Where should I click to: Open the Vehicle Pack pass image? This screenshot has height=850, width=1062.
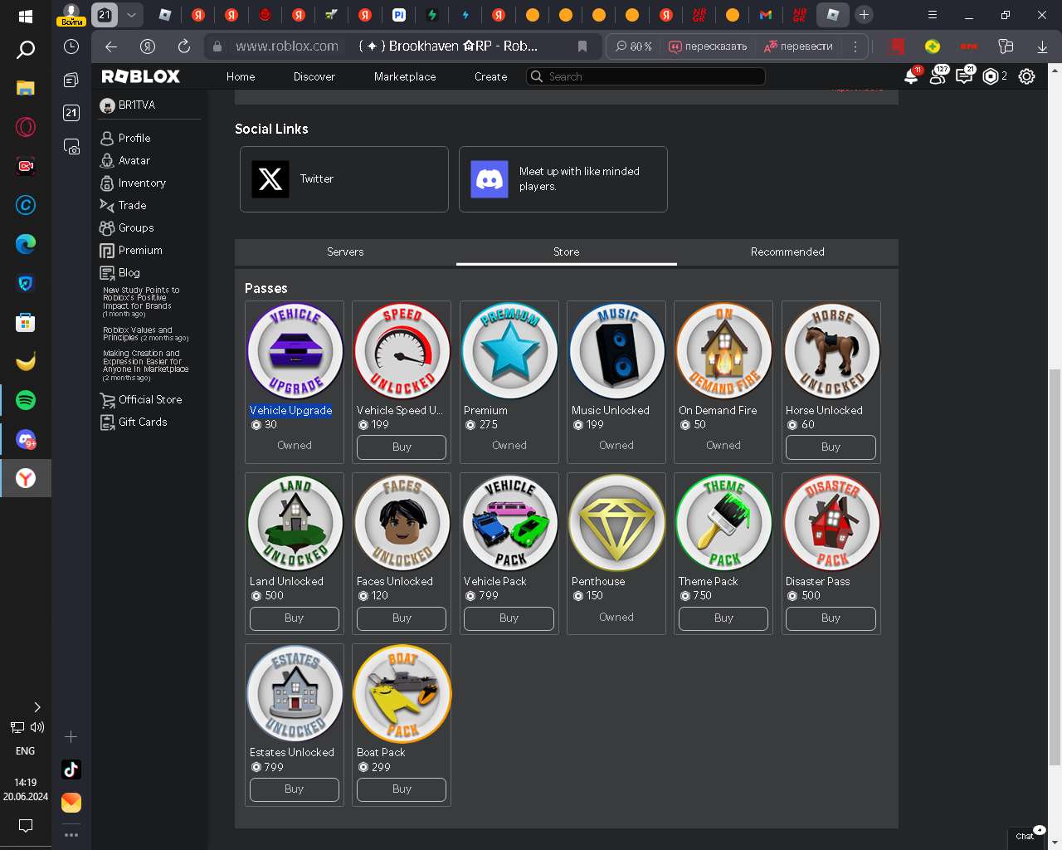509,523
